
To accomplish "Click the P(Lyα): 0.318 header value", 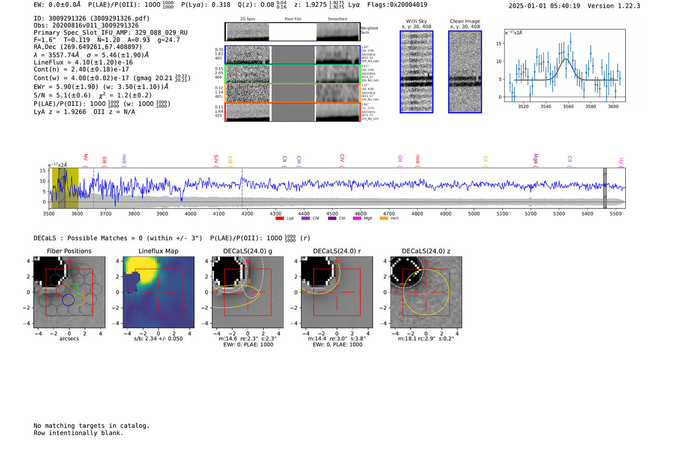I will tap(206, 5).
